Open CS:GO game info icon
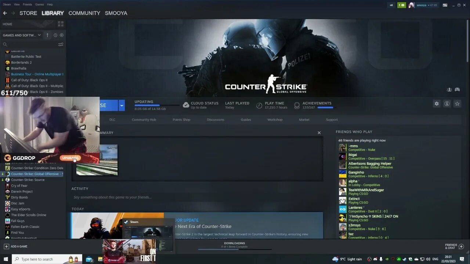Viewport: 470px width, 264px height. pyautogui.click(x=447, y=104)
